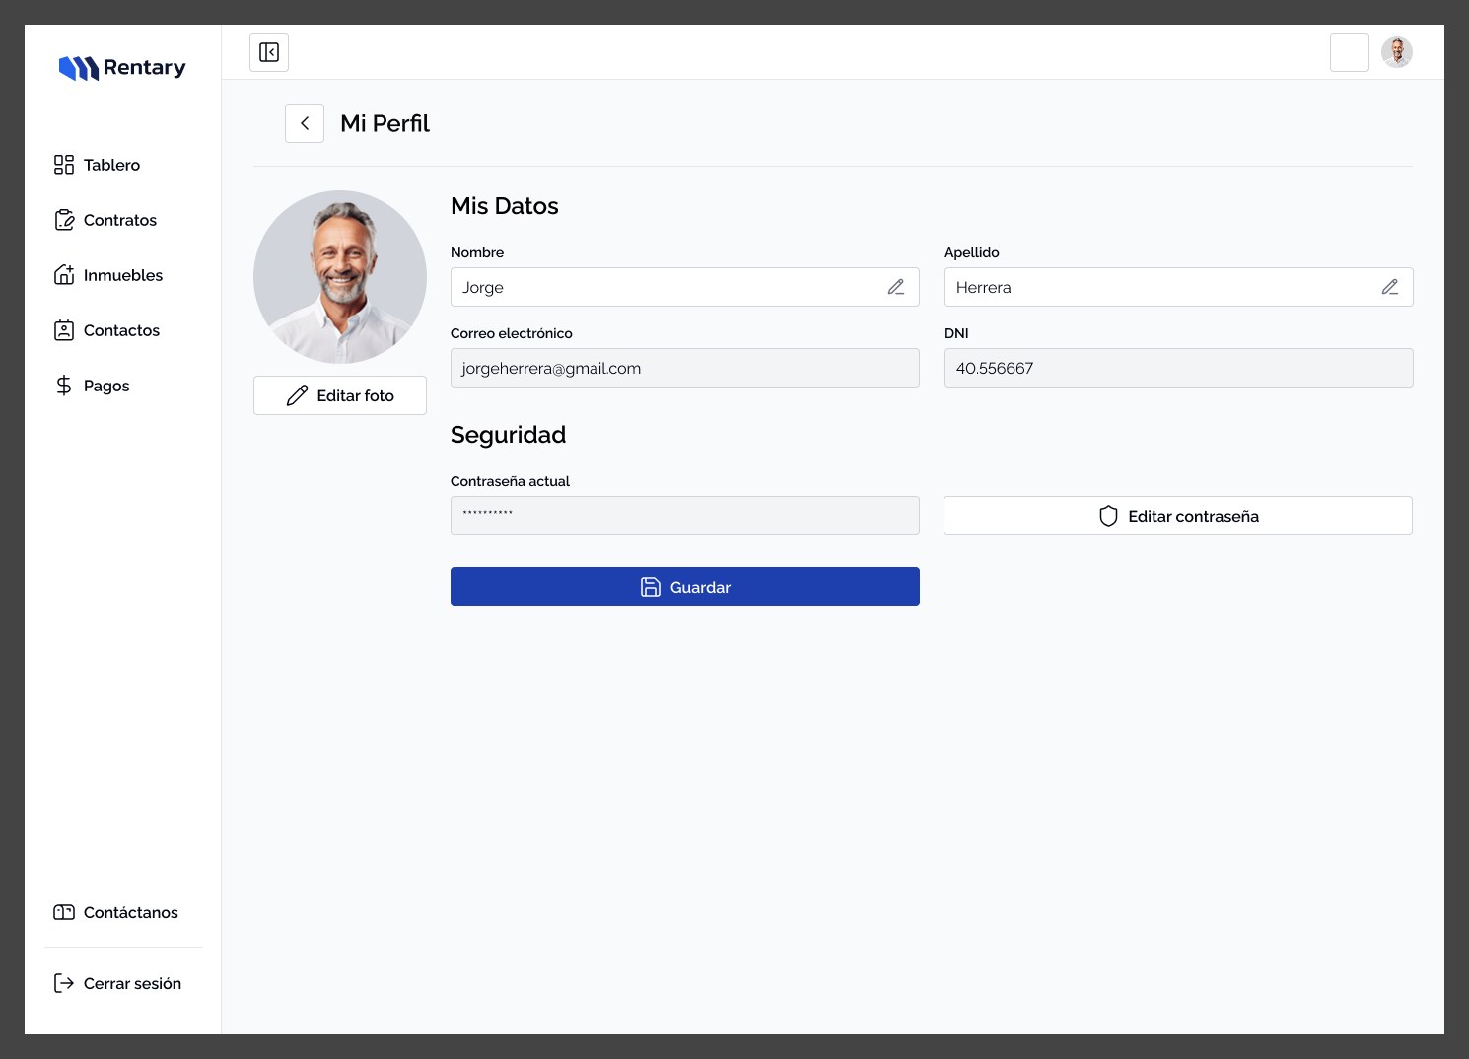Click the Editar contraseña button
This screenshot has height=1059, width=1469.
click(x=1178, y=516)
